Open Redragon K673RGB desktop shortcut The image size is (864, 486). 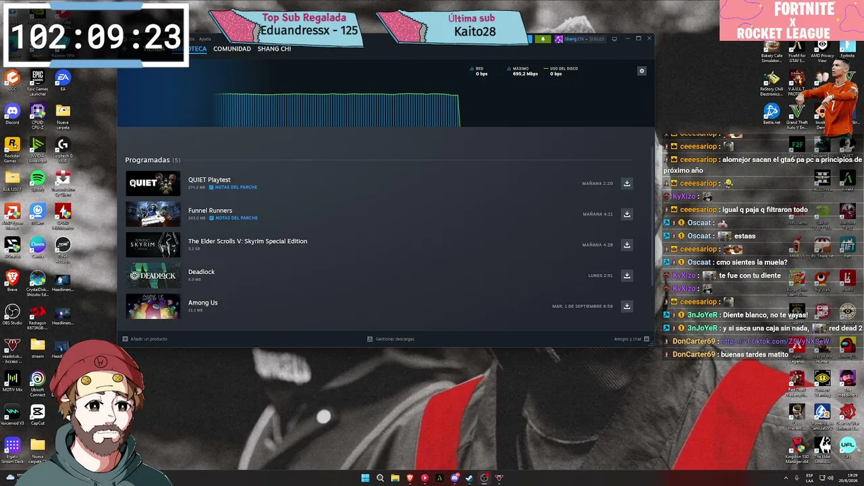pos(38,317)
